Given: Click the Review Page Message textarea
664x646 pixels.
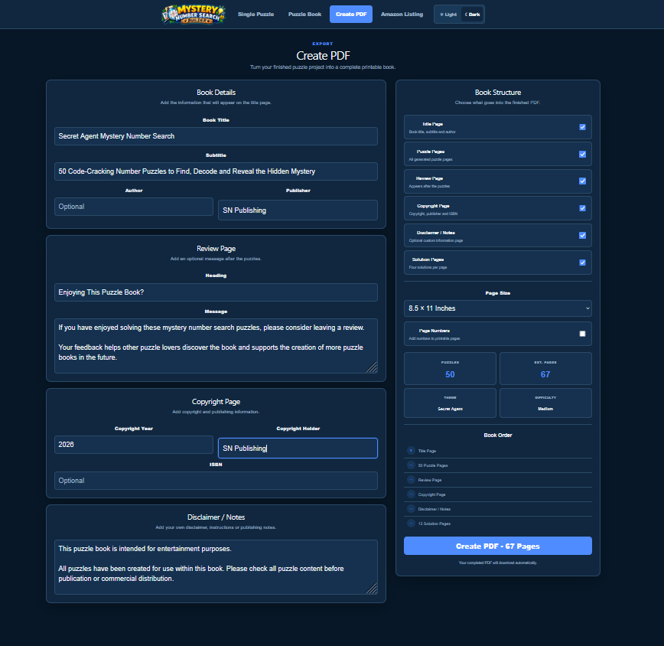Looking at the screenshot, I should tap(216, 346).
